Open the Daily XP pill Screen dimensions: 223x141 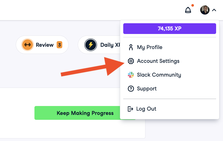pos(102,45)
